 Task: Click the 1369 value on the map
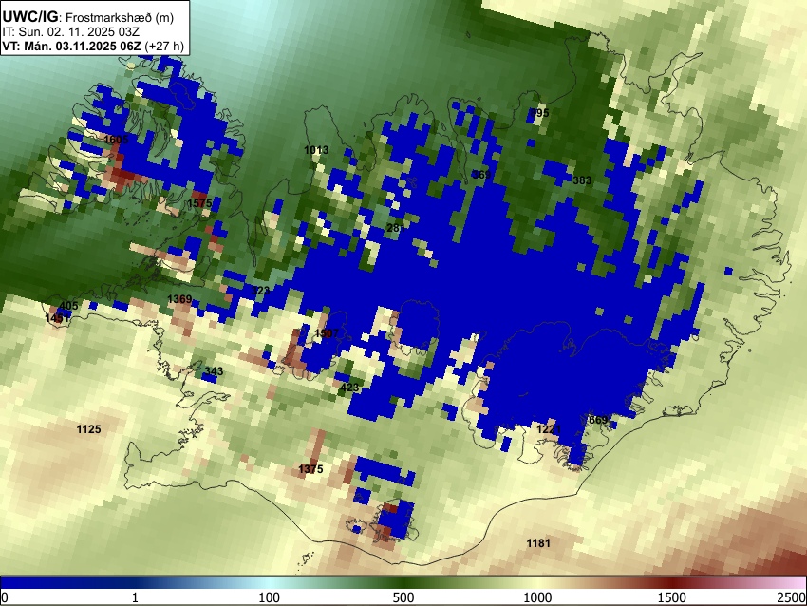[179, 298]
